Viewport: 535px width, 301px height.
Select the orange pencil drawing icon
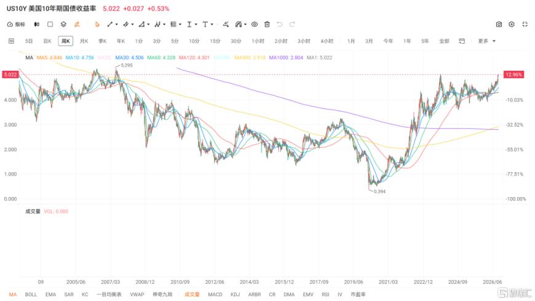pos(77,24)
